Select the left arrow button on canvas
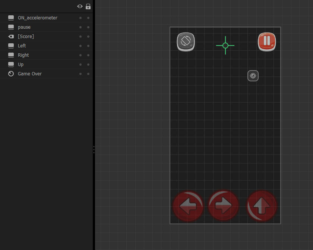Screen dimensions: 313x250 [x=188, y=206]
